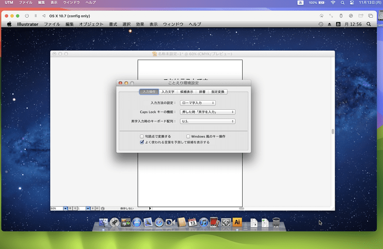The image size is (383, 249).
Task: Open Illustrator zoom level dropdown arrow
Action: pyautogui.click(x=65, y=208)
